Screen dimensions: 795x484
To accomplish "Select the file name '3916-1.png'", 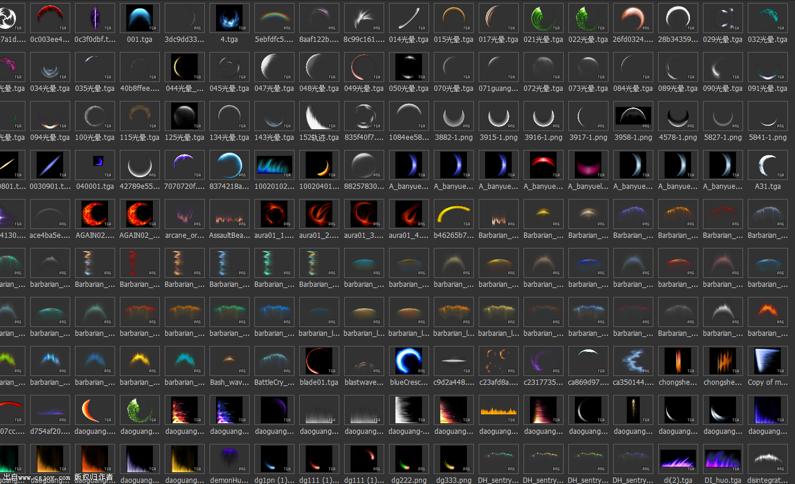I will [544, 138].
